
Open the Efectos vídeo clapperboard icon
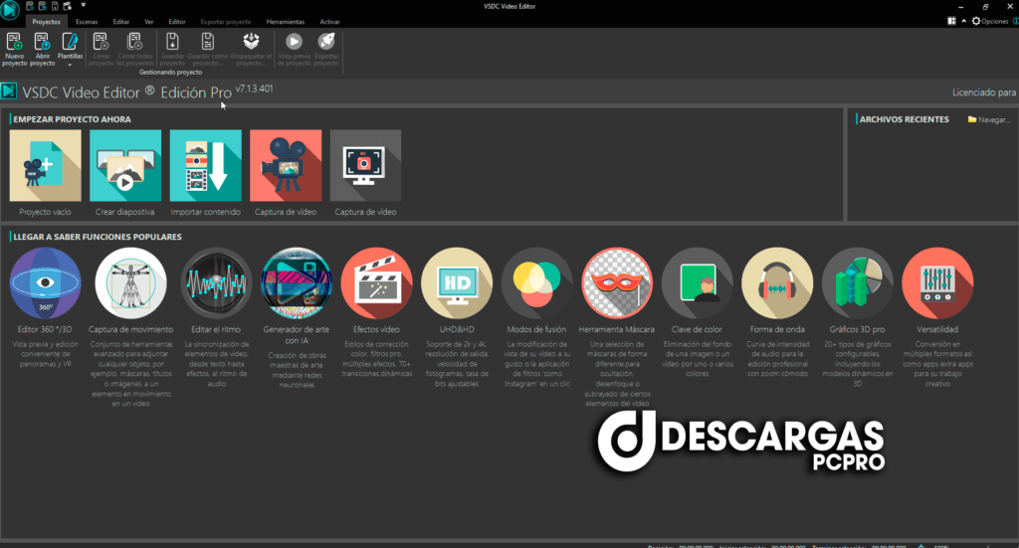[x=376, y=283]
